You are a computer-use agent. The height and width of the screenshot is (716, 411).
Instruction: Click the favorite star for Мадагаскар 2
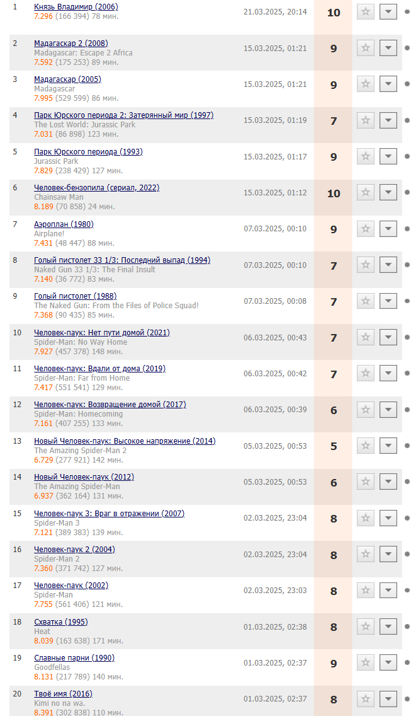point(366,48)
